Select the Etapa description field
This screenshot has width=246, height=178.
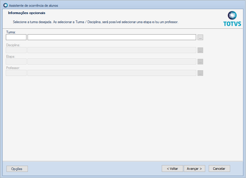112,62
